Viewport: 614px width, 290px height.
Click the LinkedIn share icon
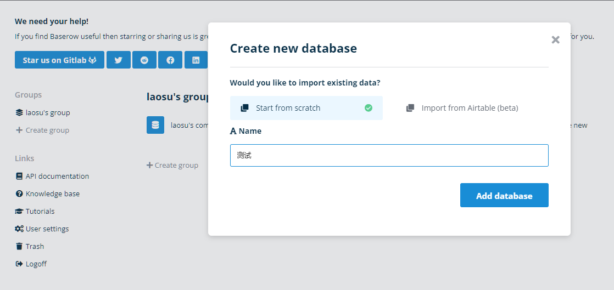pos(196,60)
